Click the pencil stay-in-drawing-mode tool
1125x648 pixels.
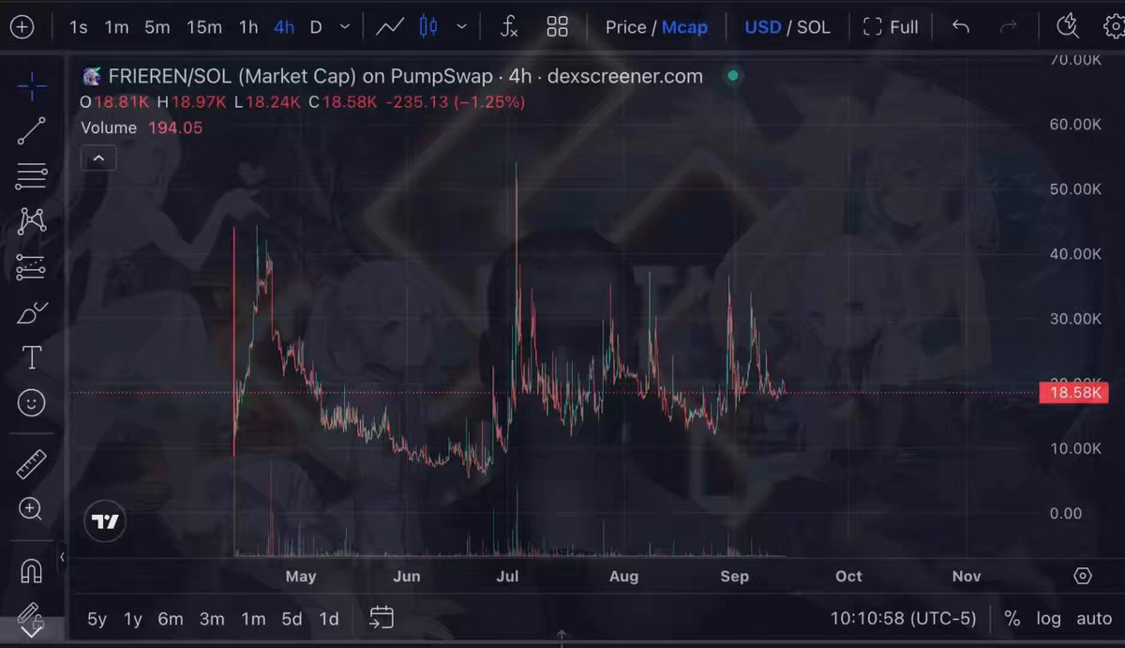coord(31,615)
